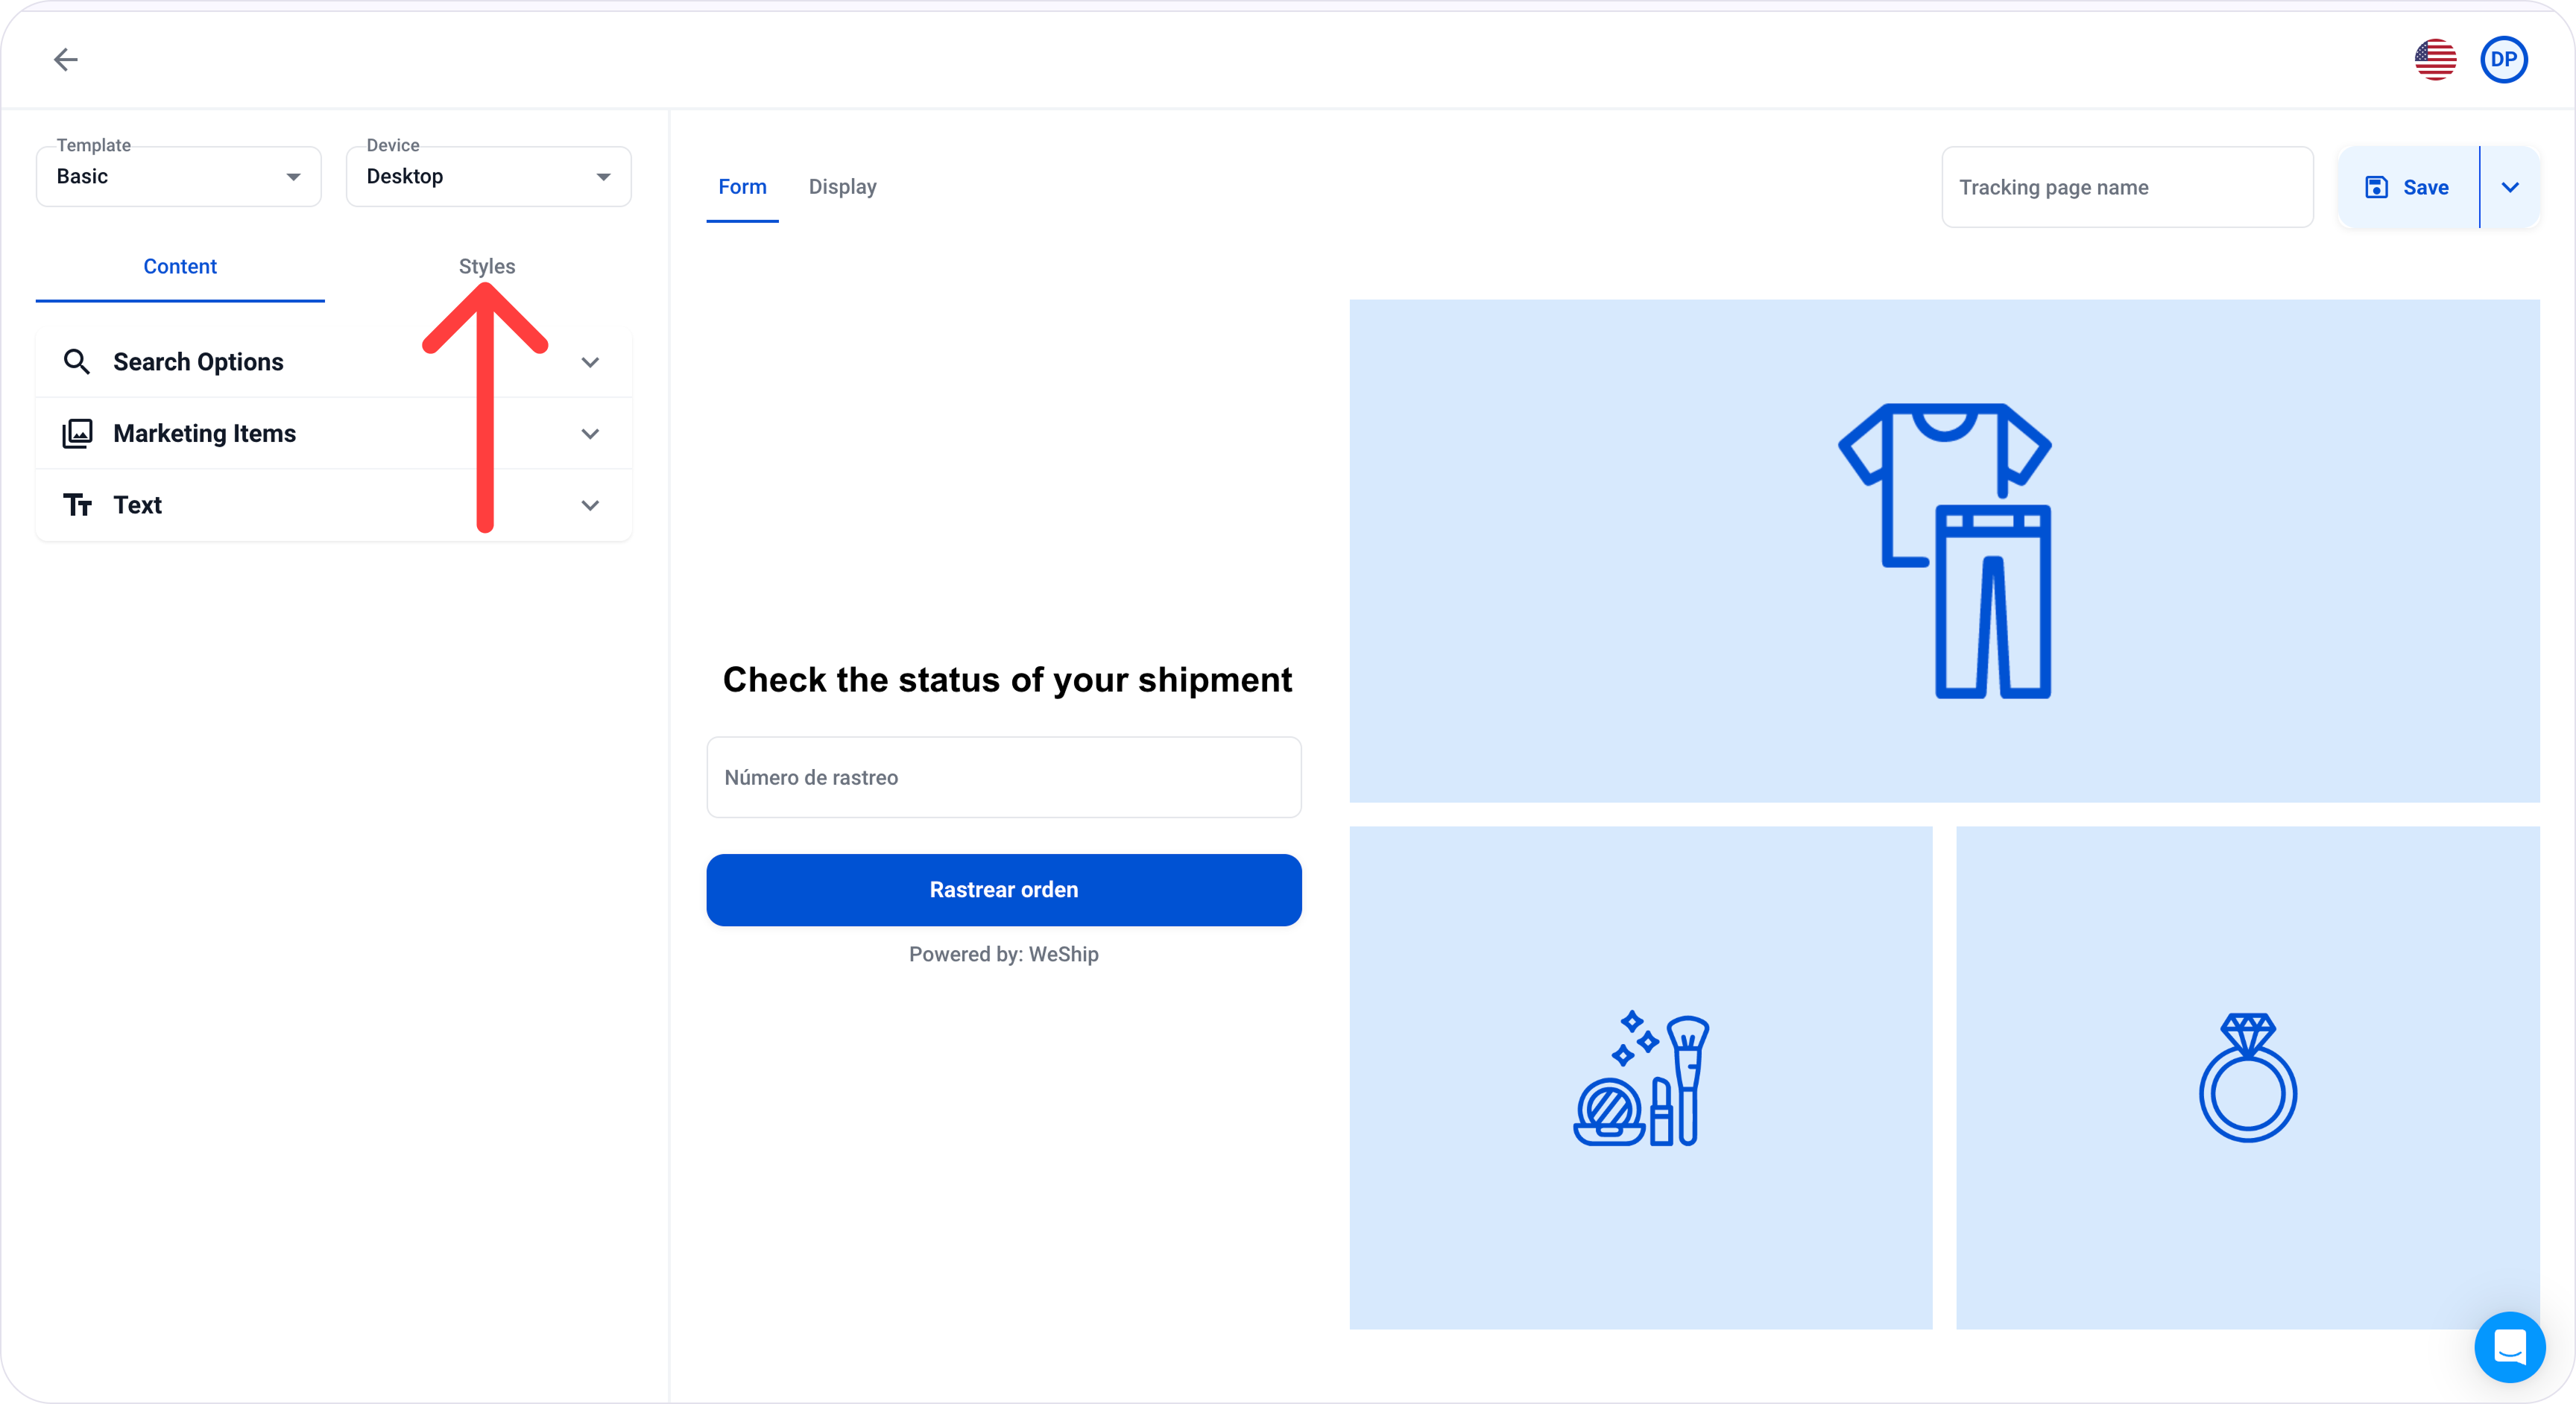Focus the Tracking page name field
Image resolution: width=2576 pixels, height=1404 pixels.
(x=2127, y=187)
